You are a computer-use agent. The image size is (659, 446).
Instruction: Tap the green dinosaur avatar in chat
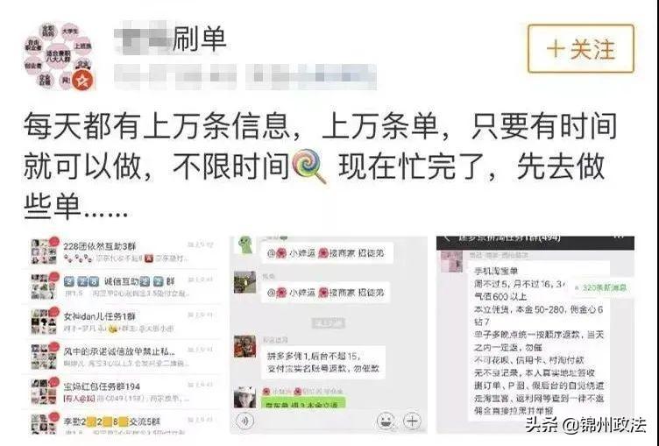pos(245,245)
